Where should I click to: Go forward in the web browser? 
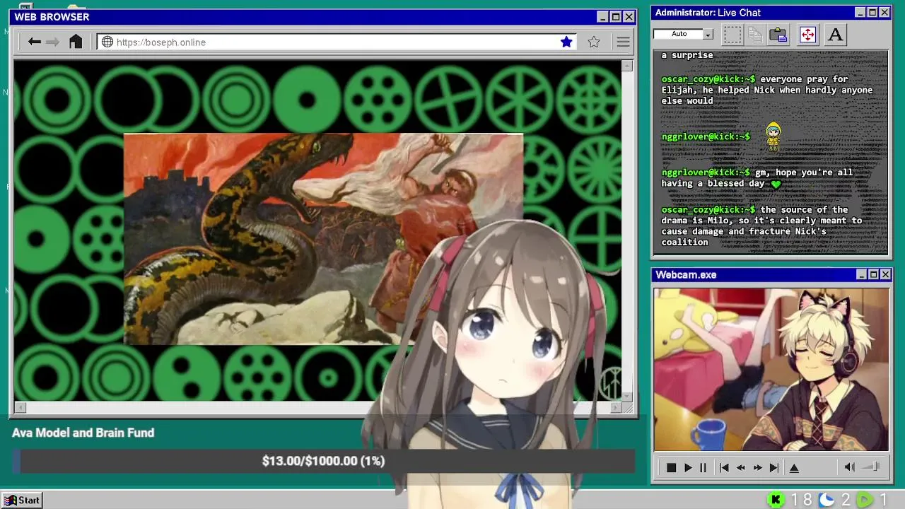[x=53, y=42]
